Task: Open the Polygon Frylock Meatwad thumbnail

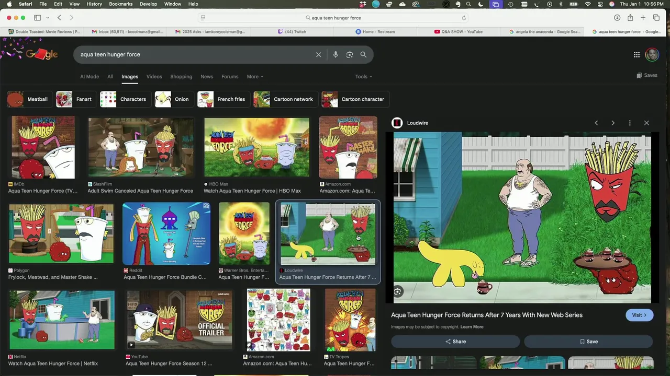Action: click(x=61, y=234)
